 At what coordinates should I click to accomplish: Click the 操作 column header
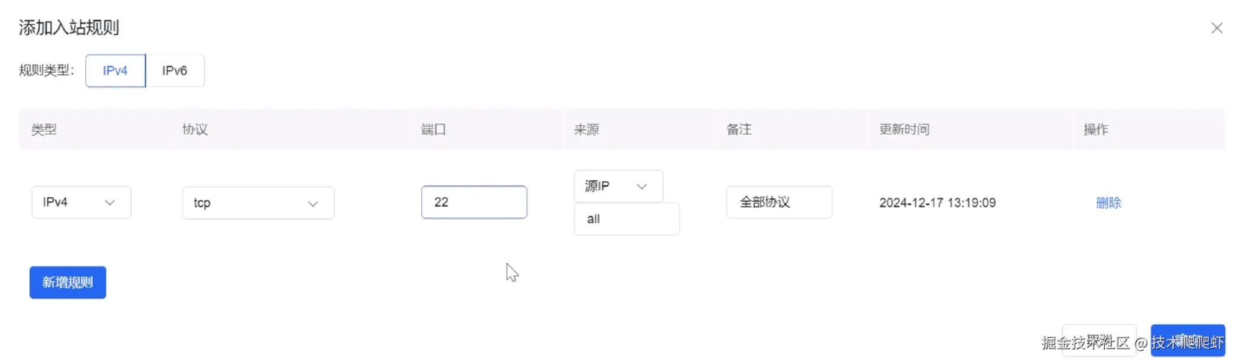(1095, 130)
